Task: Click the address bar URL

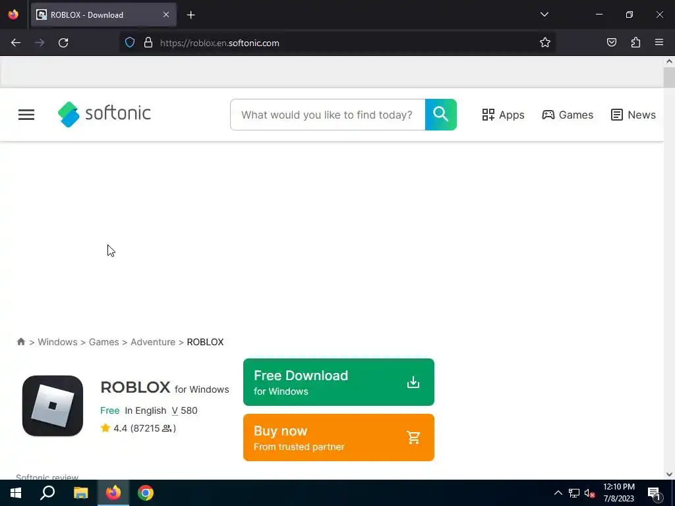Action: point(220,43)
